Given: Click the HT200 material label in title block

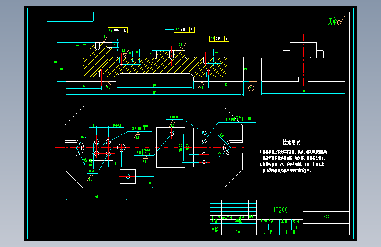Looking at the screenshot, I should click(279, 210).
